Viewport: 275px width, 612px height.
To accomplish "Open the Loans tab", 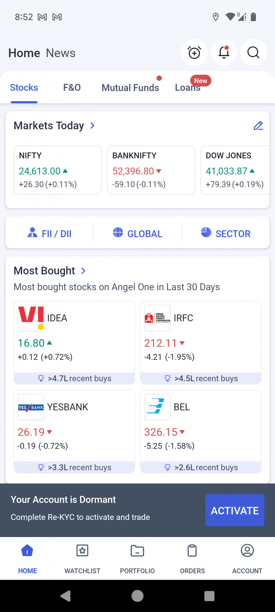I will click(x=188, y=88).
